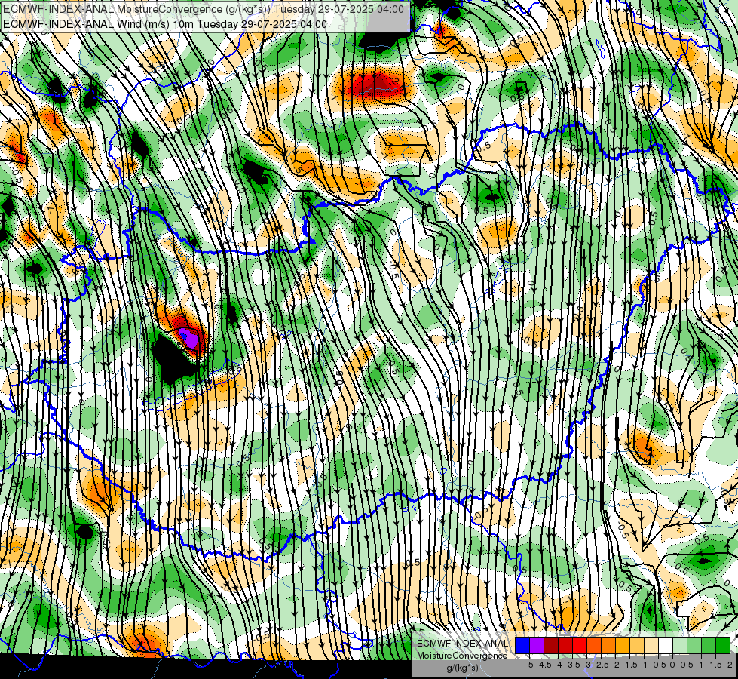The image size is (738, 679).
Task: Click the legend tick label reading 2
Action: pyautogui.click(x=730, y=665)
